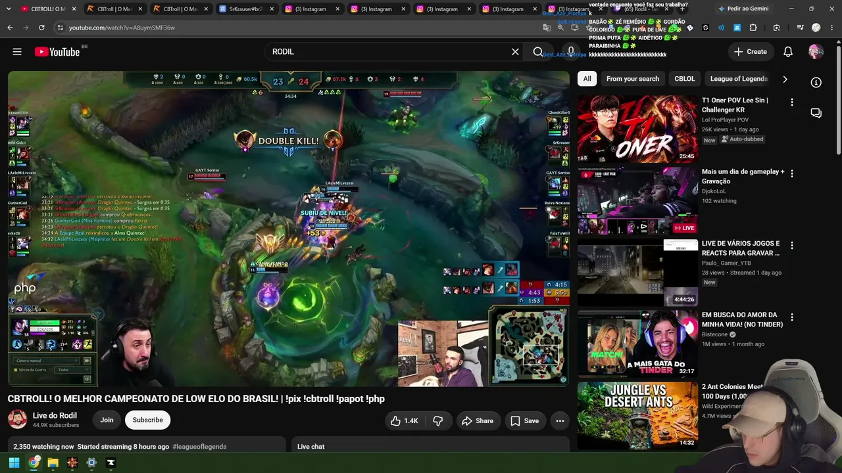Select the From your search chip
Viewport: 842px width, 473px height.
tap(633, 79)
